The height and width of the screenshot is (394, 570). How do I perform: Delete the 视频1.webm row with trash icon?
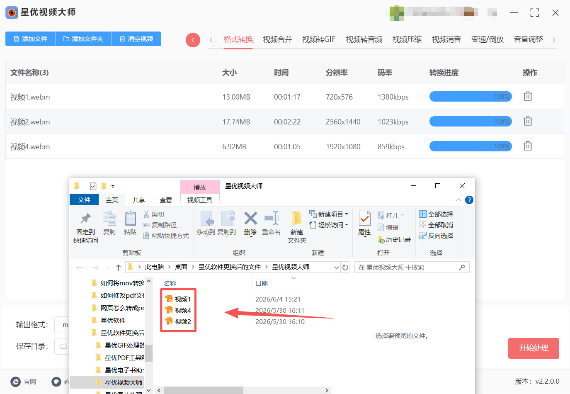pyautogui.click(x=528, y=96)
